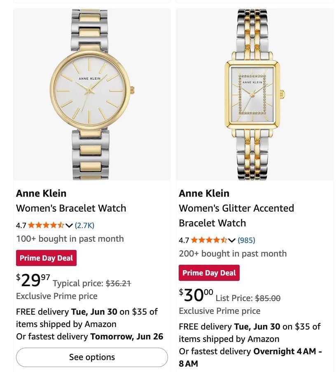The height and width of the screenshot is (372, 336).
Task: Click the Anne Klein brand name on right product
Action: tap(204, 193)
